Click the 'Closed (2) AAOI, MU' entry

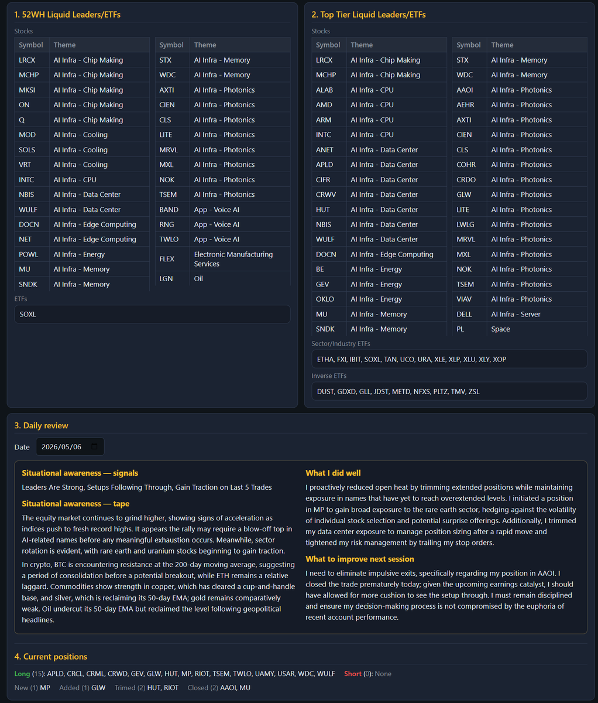point(219,688)
